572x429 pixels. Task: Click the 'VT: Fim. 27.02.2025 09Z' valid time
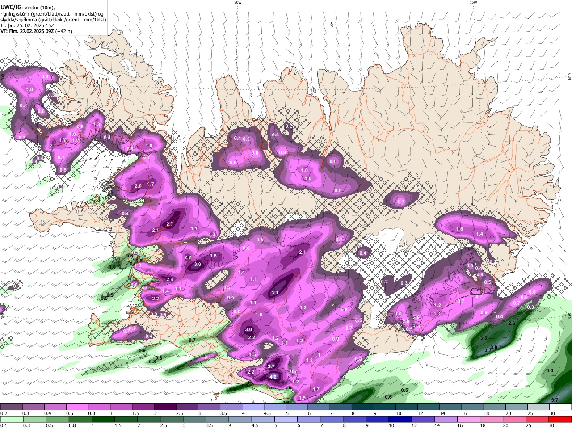tap(27, 31)
